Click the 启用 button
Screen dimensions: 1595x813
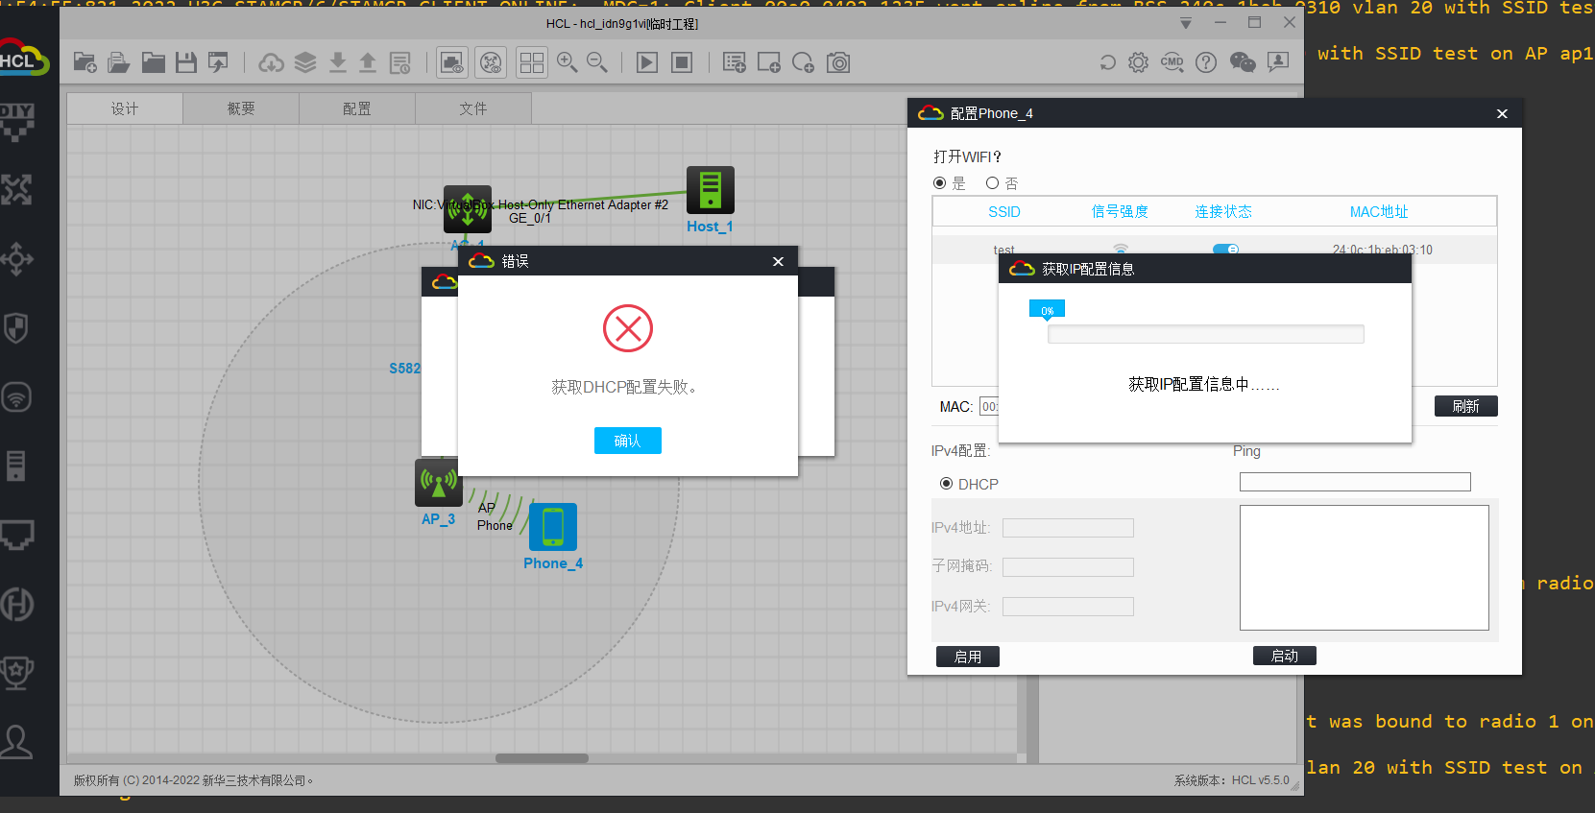[968, 657]
